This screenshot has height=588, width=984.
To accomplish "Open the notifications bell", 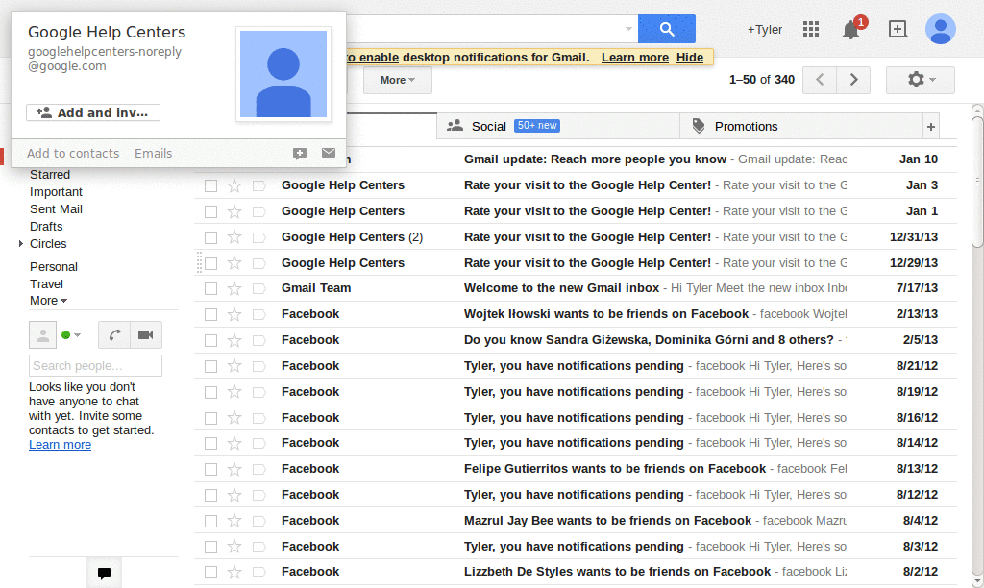I will (849, 29).
